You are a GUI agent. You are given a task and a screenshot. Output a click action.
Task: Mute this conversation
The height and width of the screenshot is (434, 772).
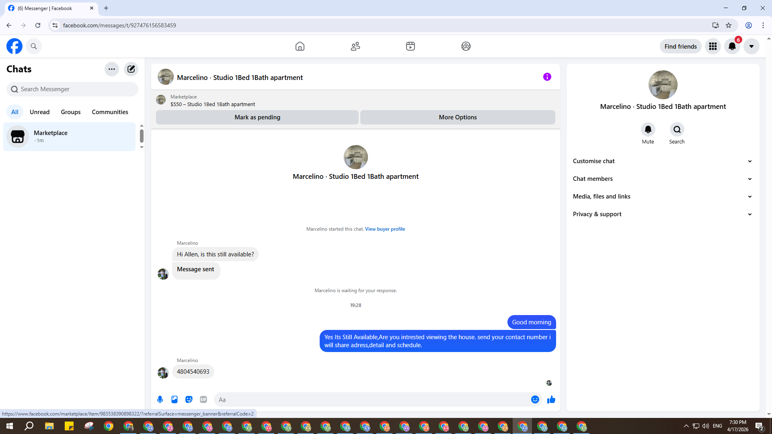tap(648, 130)
